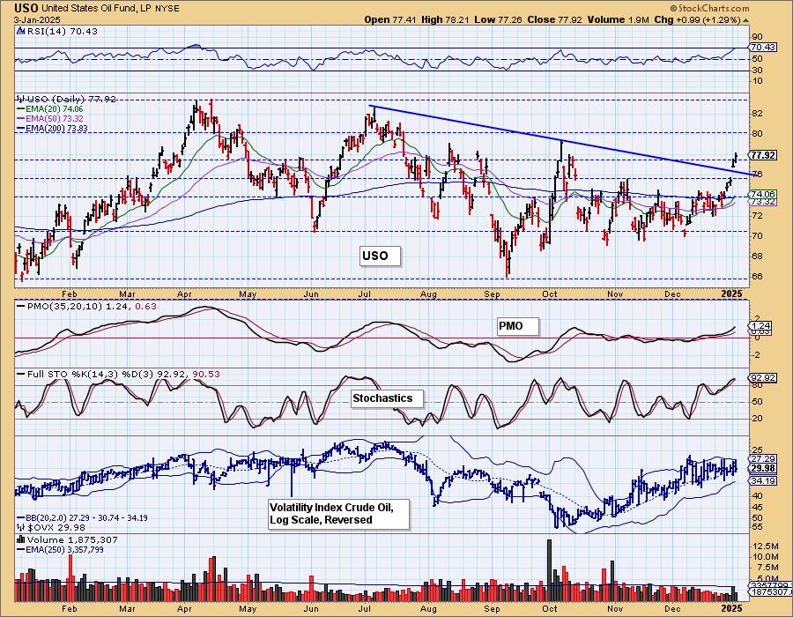Click the 70.43 RSI value tag on the axis

tap(763, 47)
